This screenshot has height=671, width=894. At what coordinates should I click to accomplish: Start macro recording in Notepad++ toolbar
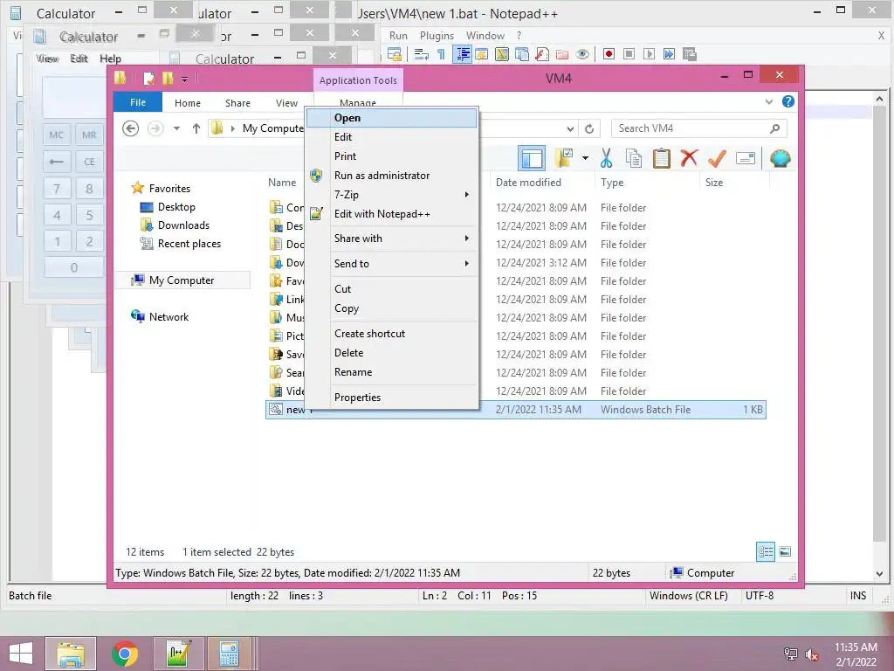609,54
